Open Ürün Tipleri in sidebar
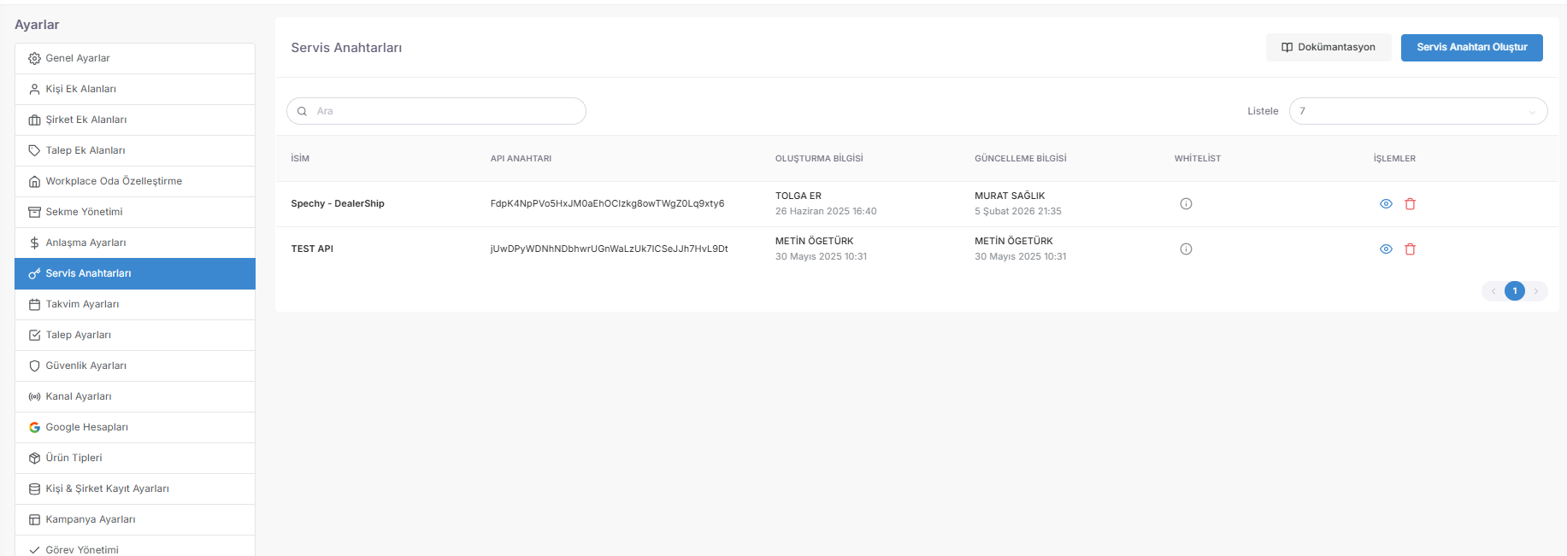The height and width of the screenshot is (556, 1567). coord(135,459)
